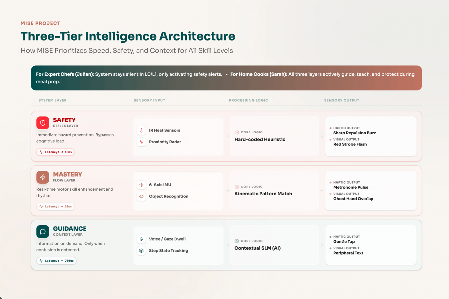This screenshot has height=299, width=449.
Task: Click the Sensory Output column header
Action: [341, 100]
